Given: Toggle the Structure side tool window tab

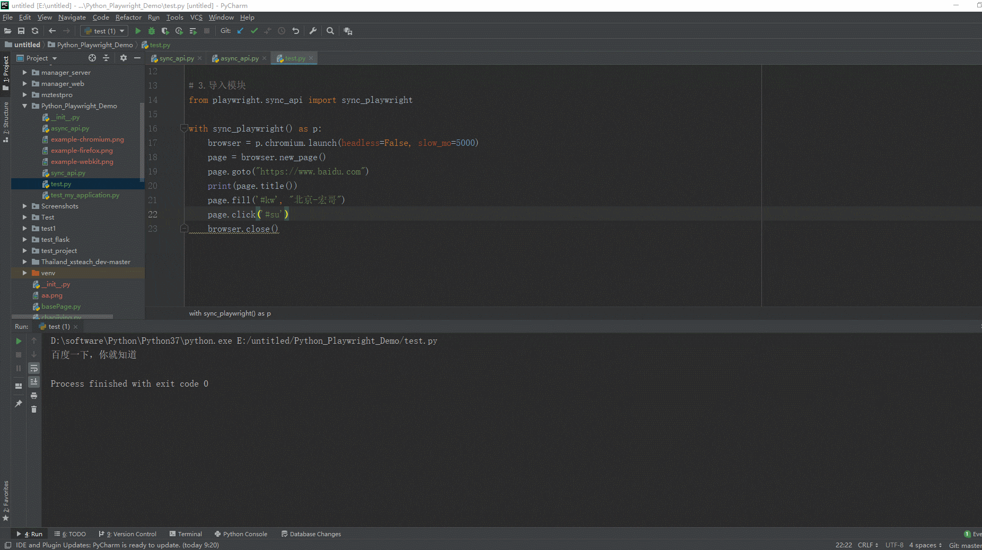Looking at the screenshot, I should tap(6, 122).
